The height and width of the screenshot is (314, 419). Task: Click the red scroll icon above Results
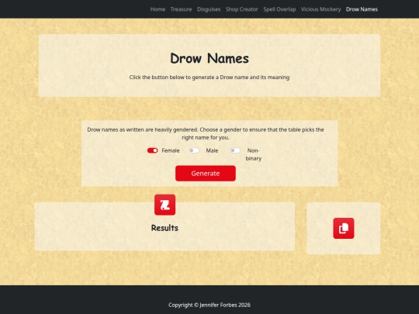[x=164, y=205]
